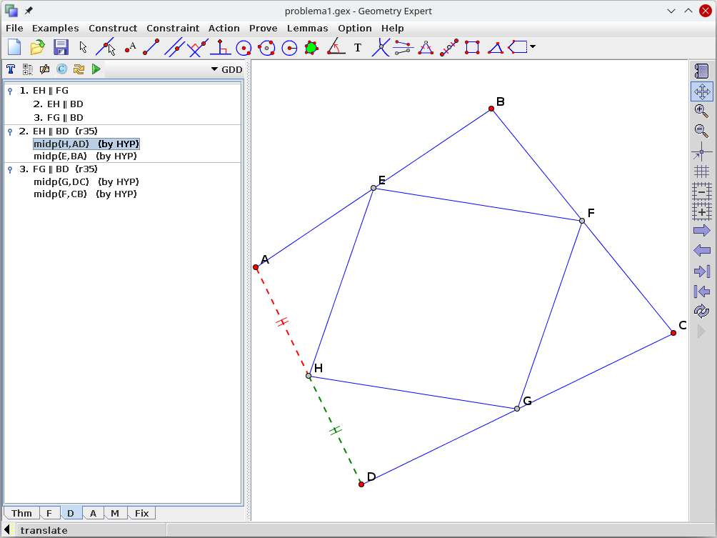Select the Point tool (dot with A)
Viewport: 717px width, 538px height.
tap(130, 47)
